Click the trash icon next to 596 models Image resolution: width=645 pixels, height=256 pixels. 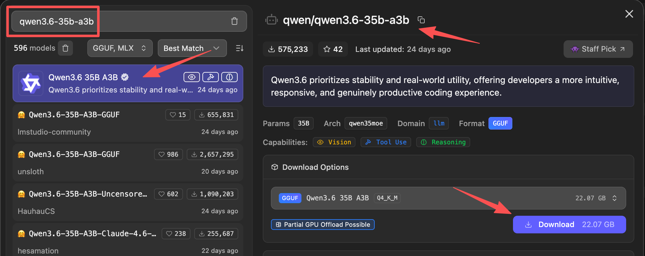point(65,48)
